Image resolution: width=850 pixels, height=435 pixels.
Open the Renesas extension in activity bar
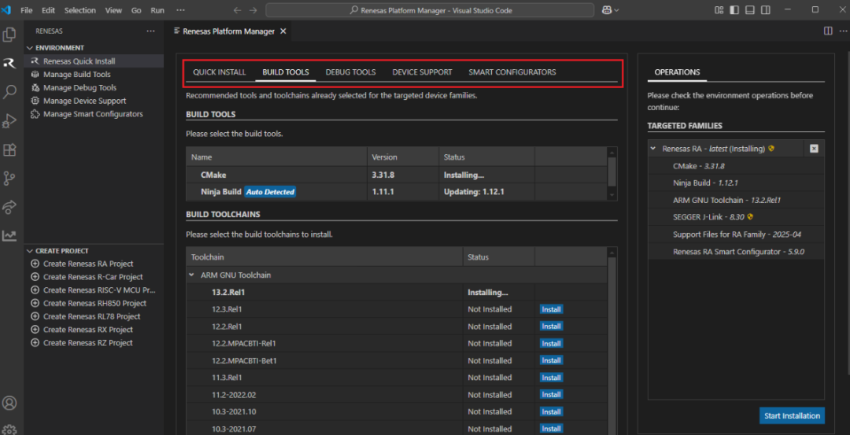(x=9, y=63)
